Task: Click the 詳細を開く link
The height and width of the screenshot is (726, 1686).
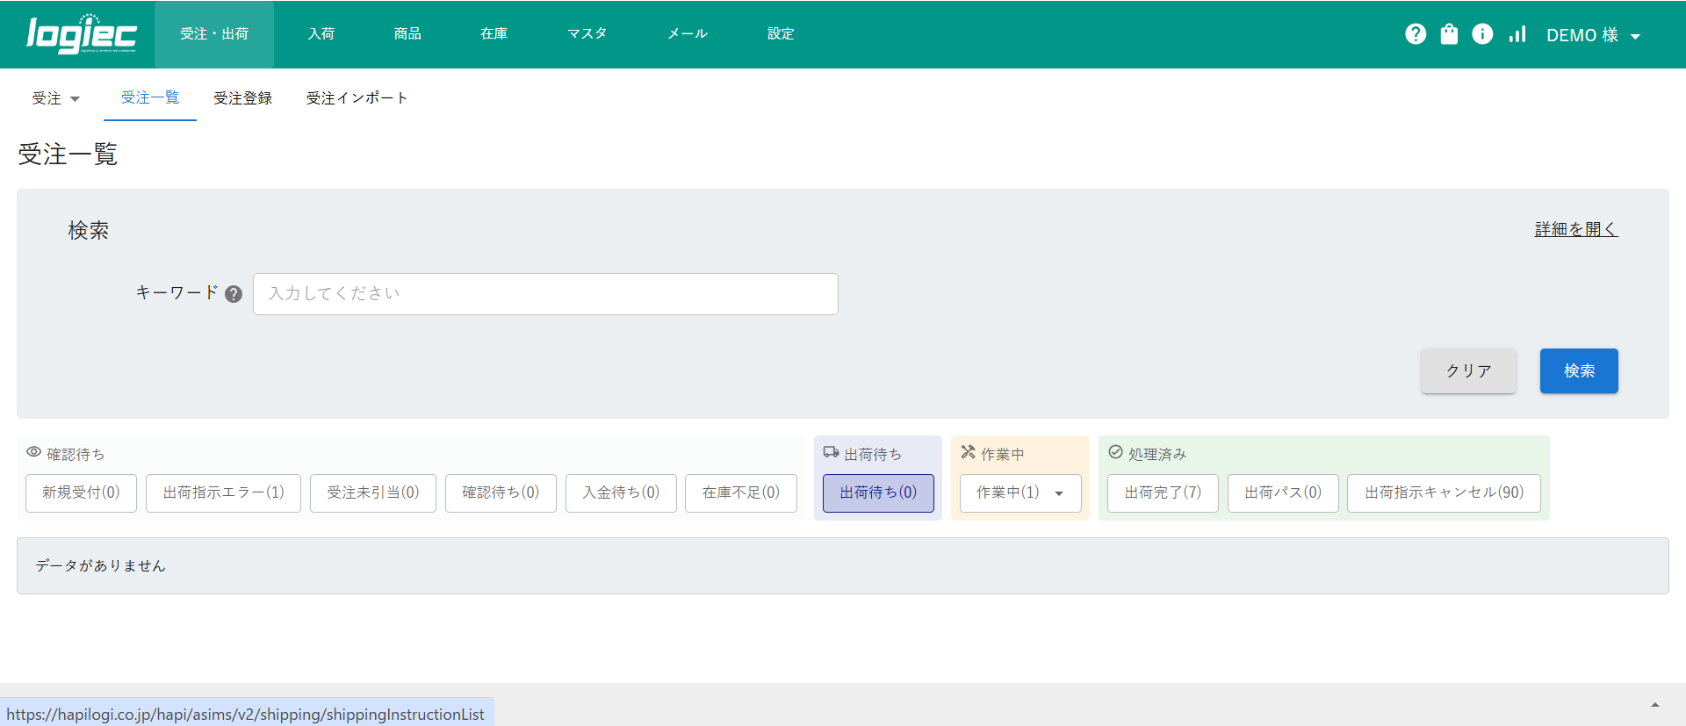Action: [x=1575, y=229]
